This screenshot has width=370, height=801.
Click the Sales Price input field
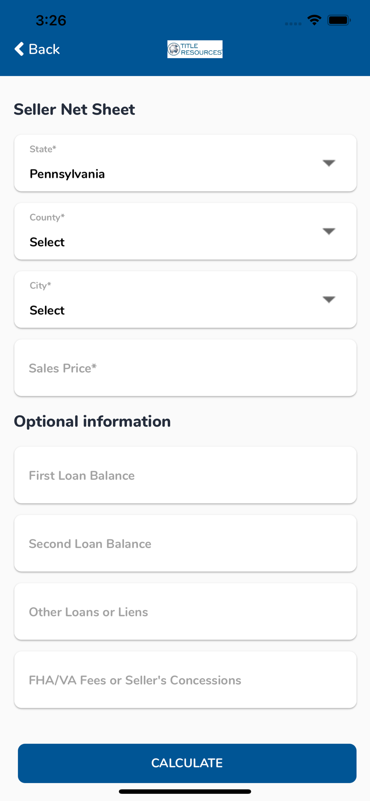pyautogui.click(x=185, y=368)
